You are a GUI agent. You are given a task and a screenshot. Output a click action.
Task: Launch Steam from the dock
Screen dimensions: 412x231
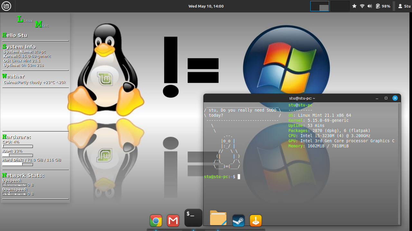click(x=239, y=221)
